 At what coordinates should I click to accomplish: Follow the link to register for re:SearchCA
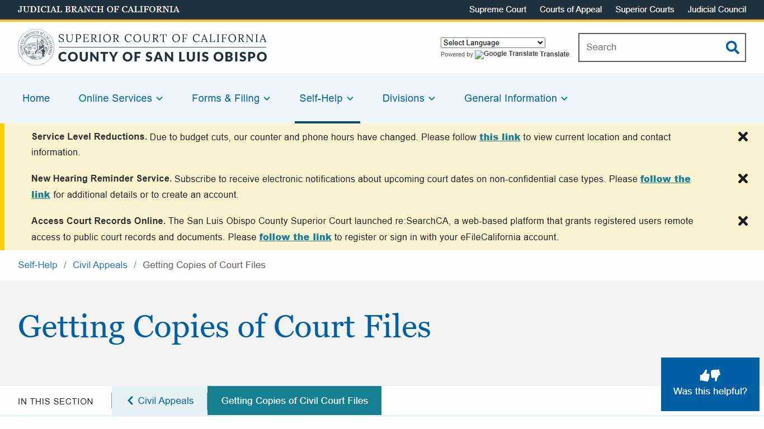[295, 237]
